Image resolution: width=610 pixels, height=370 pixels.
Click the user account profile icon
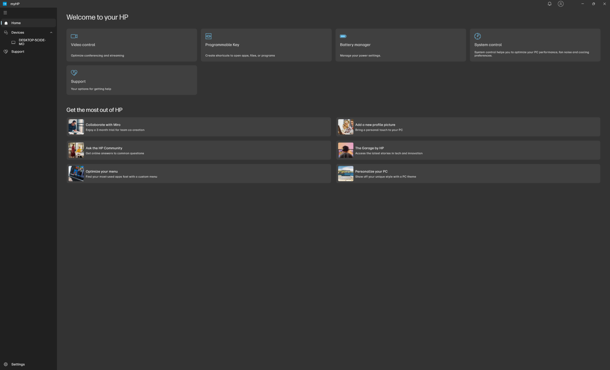560,4
